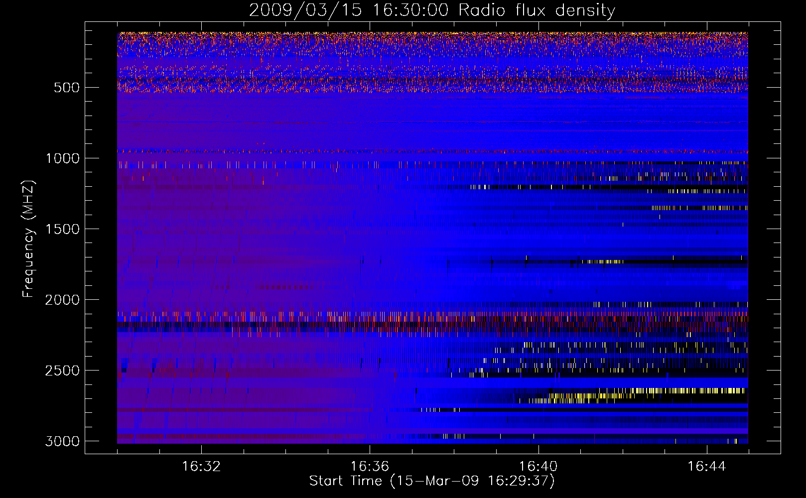The width and height of the screenshot is (806, 498).
Task: Click the 500 frequency tick label
Action: pyautogui.click(x=66, y=88)
